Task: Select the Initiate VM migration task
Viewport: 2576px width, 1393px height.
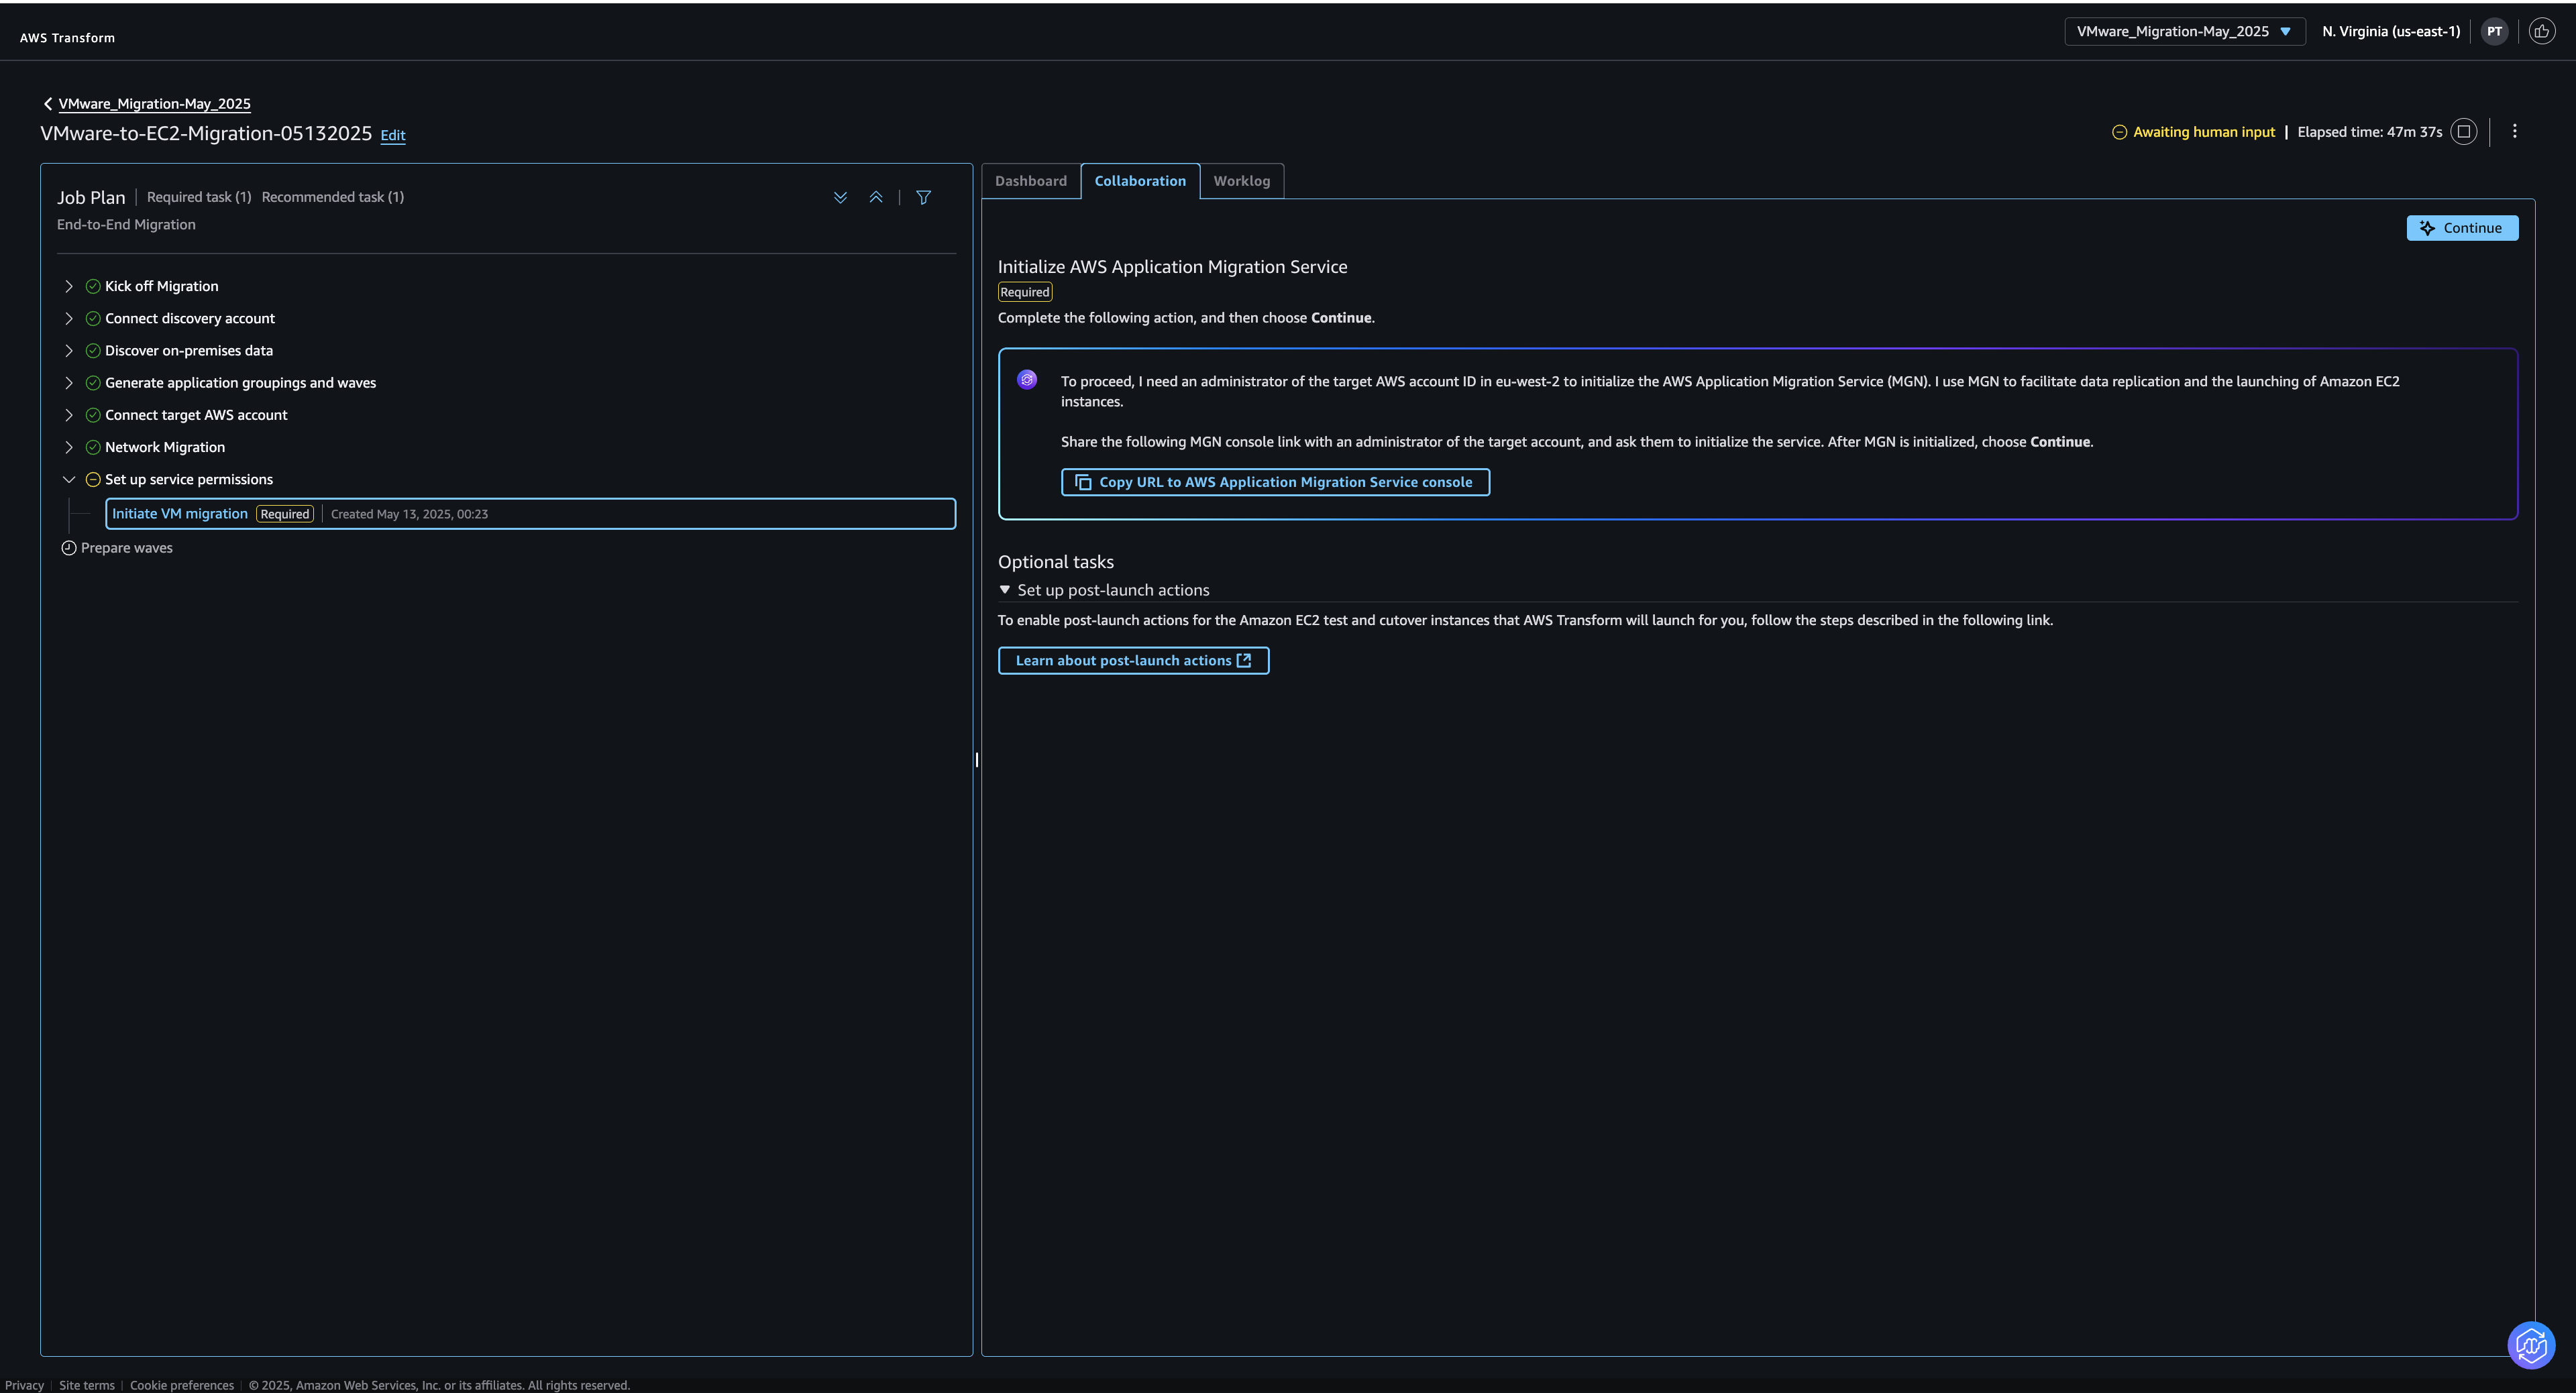Action: pos(180,514)
